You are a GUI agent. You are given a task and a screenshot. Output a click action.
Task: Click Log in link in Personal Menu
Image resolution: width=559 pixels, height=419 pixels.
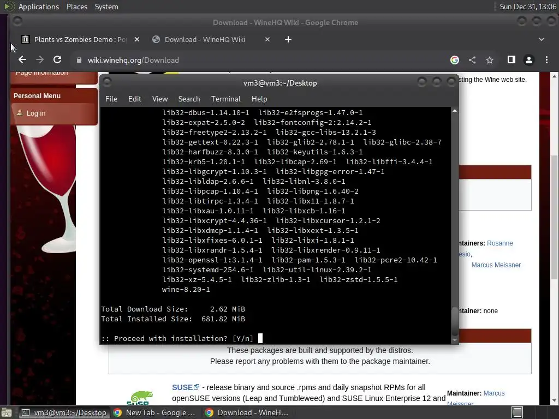click(36, 113)
